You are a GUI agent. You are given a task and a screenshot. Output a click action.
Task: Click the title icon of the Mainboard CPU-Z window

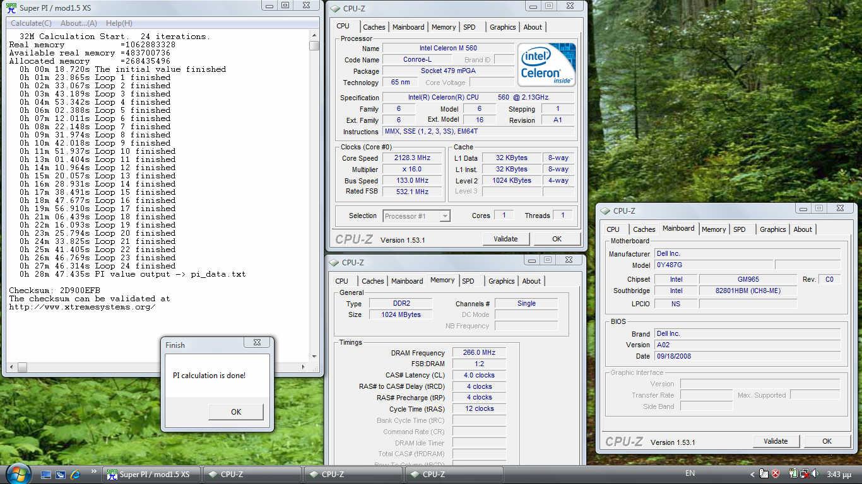click(x=605, y=211)
